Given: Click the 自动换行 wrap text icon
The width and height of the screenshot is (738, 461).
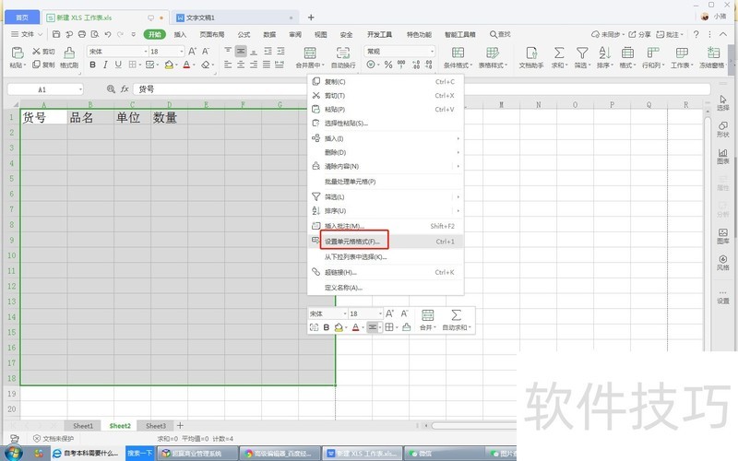Looking at the screenshot, I should [x=343, y=53].
